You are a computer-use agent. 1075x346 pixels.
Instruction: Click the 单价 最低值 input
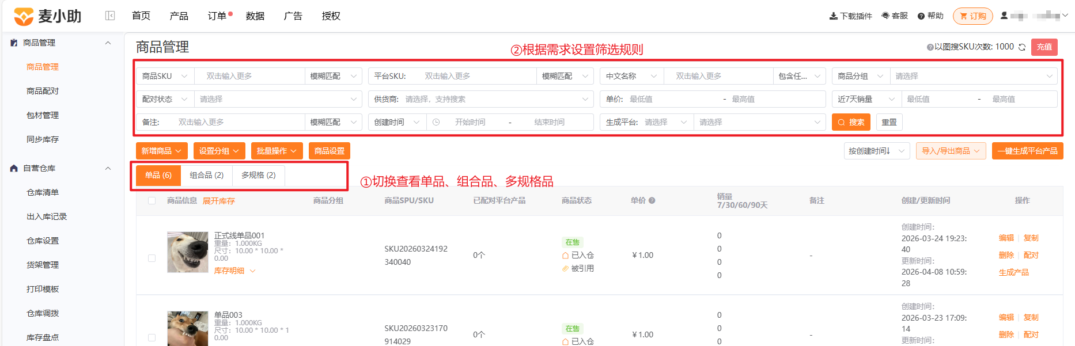672,99
